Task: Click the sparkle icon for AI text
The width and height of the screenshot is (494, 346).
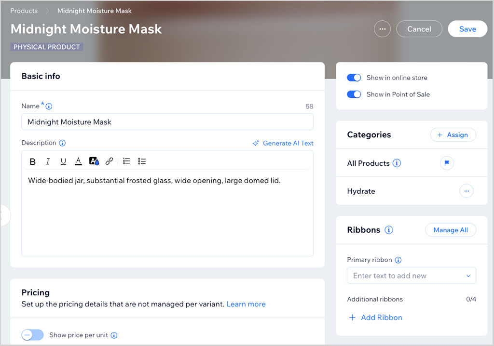Action: click(x=256, y=143)
